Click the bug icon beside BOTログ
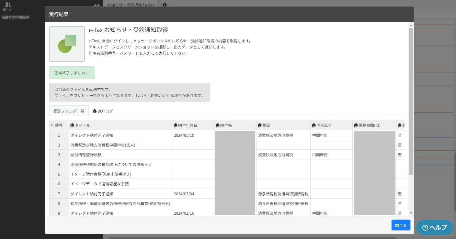This screenshot has height=239, width=456. pos(95,111)
